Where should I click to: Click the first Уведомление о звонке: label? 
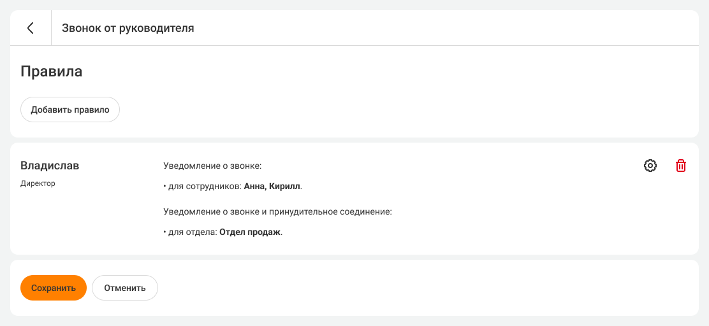213,166
